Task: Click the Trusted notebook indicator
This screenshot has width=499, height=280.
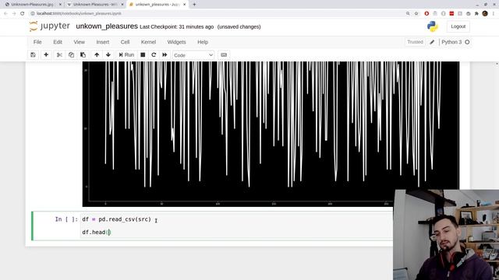Action: coord(415,42)
